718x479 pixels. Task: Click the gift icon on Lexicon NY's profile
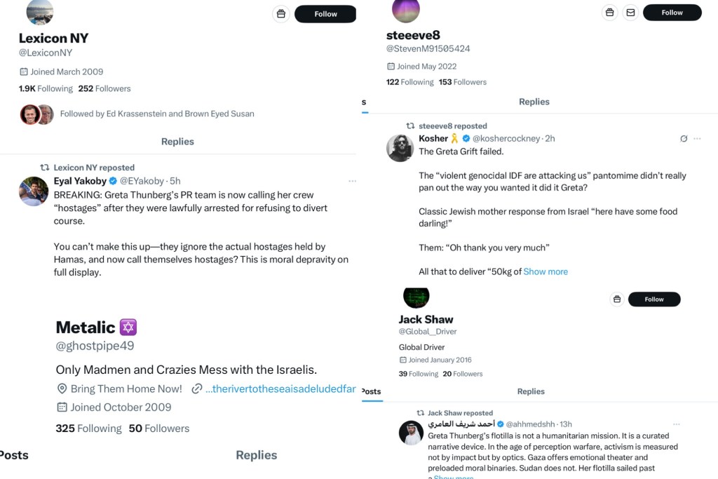[281, 14]
